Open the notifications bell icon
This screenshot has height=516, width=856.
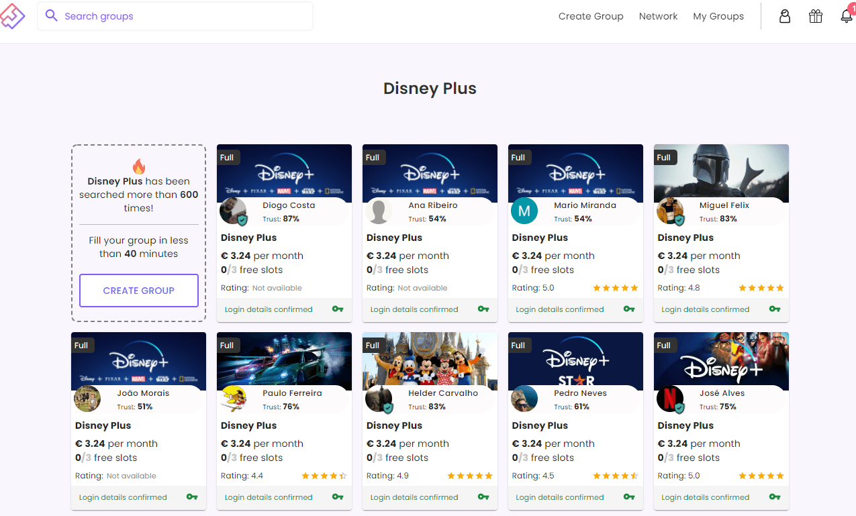[x=847, y=16]
